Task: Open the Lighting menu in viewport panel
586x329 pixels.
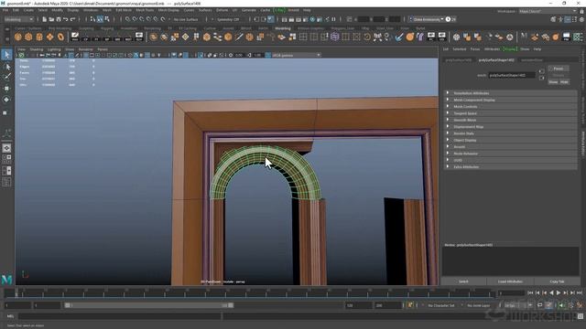Action: coord(54,49)
